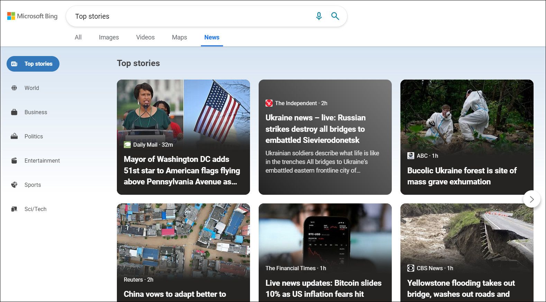Open the All search tab

78,37
